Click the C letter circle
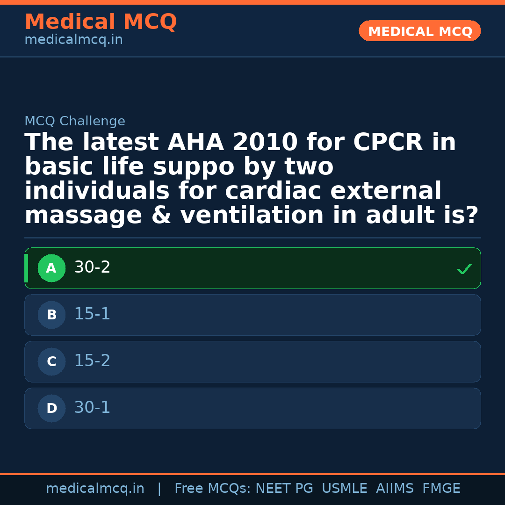 (x=51, y=362)
